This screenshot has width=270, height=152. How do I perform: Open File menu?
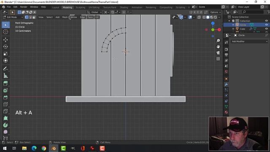8,7
